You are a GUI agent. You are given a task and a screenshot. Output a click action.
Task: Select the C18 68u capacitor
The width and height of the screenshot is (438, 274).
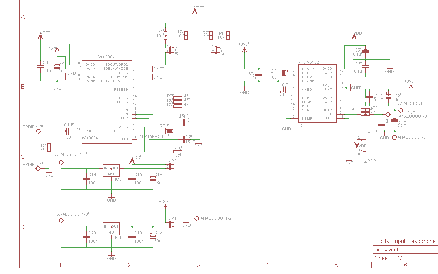153,178
